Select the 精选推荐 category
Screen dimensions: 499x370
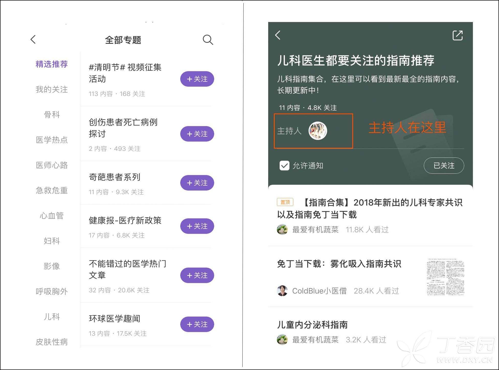52,64
